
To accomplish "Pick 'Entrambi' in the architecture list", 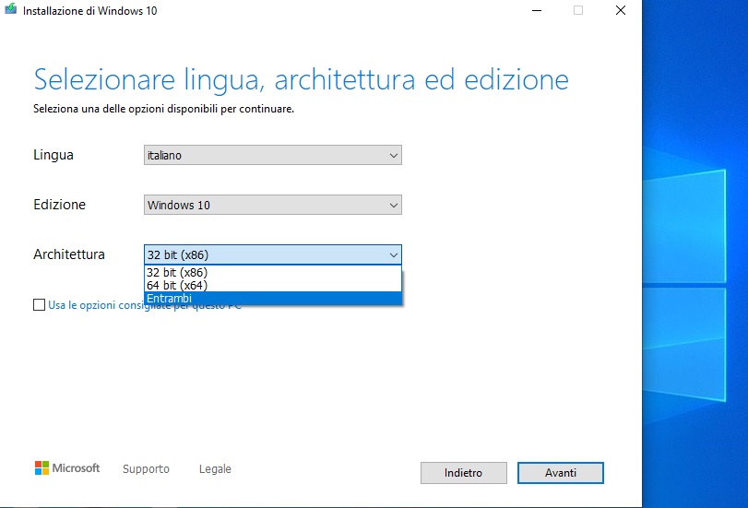I will pos(273,298).
